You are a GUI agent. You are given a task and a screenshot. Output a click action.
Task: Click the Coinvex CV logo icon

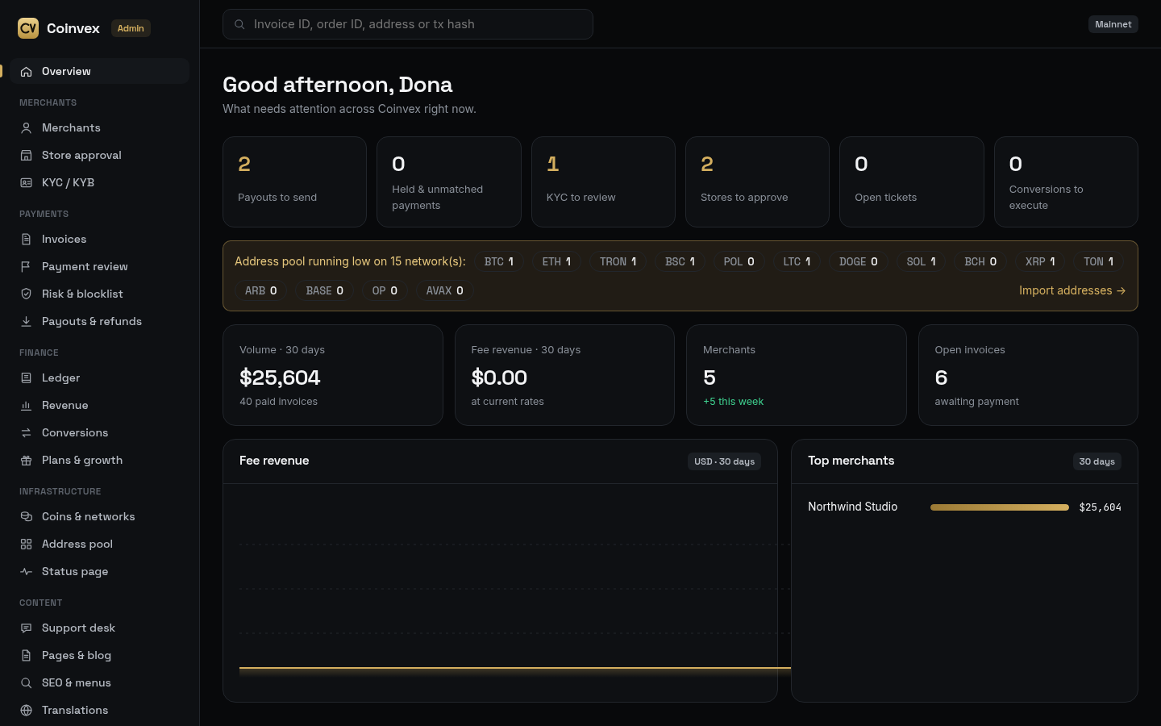click(28, 28)
